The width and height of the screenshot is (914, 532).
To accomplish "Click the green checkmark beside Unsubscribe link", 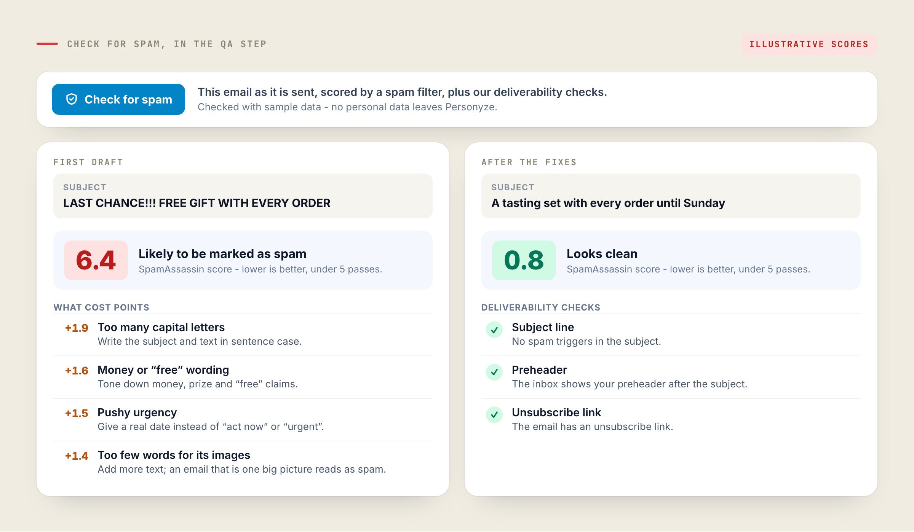I will point(494,415).
